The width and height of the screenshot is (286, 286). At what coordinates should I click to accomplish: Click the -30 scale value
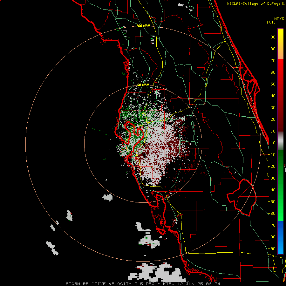272,178
